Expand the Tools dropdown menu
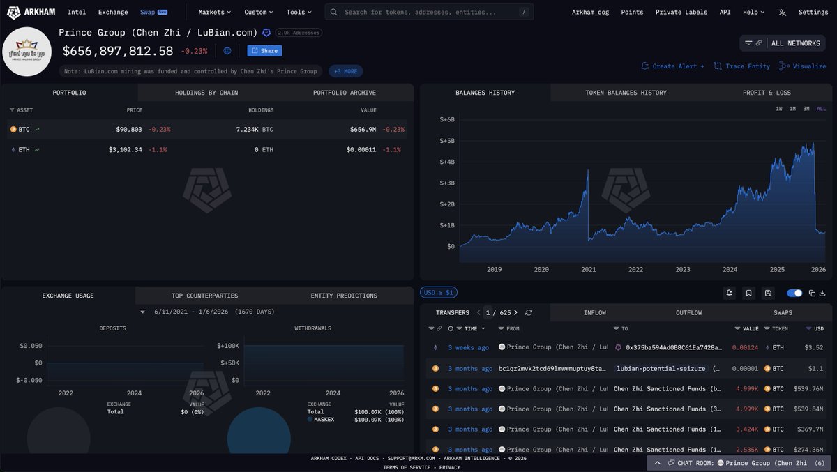Image resolution: width=837 pixels, height=472 pixels. point(299,12)
